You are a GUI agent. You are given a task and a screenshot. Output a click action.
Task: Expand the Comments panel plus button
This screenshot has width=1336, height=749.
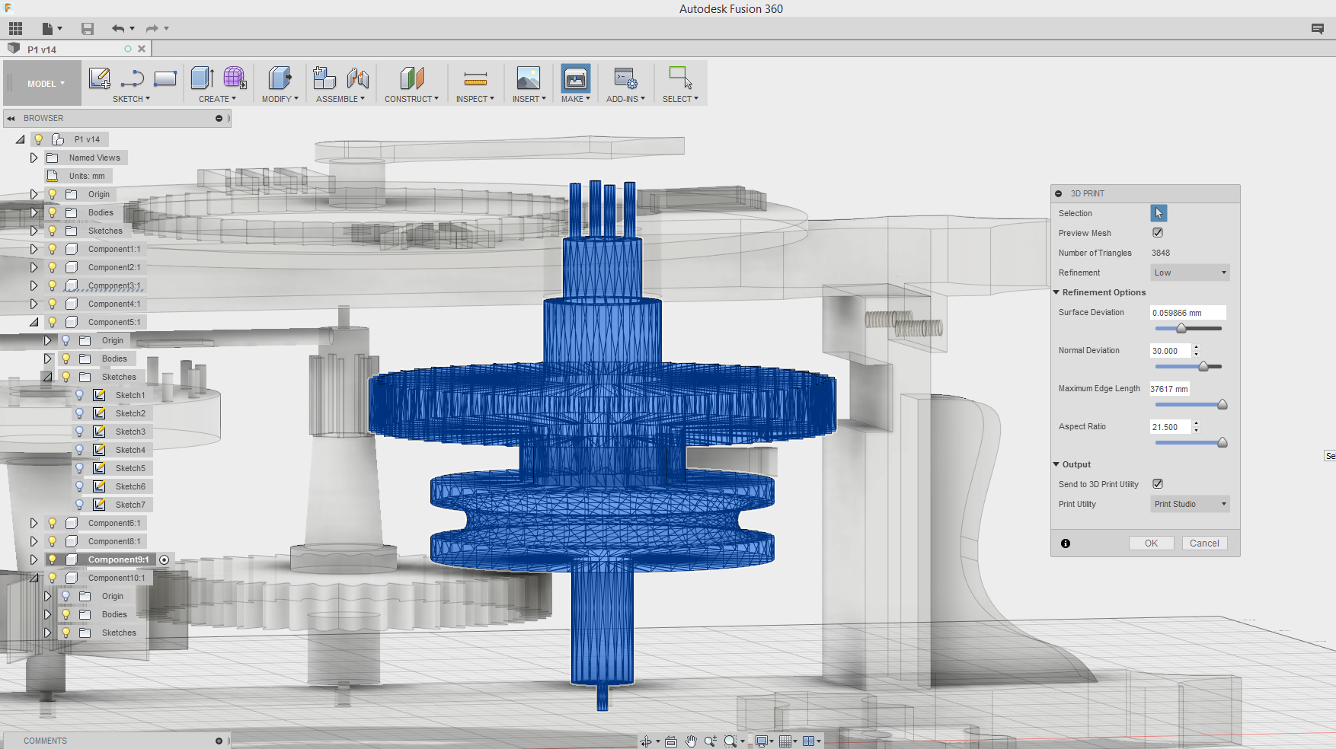point(219,741)
